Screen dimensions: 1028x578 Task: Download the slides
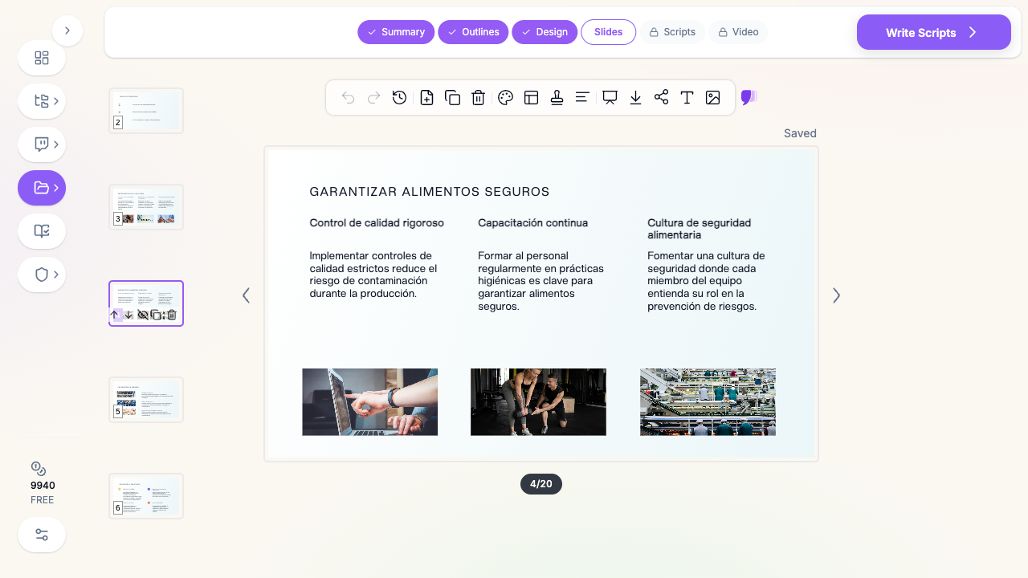pyautogui.click(x=635, y=98)
